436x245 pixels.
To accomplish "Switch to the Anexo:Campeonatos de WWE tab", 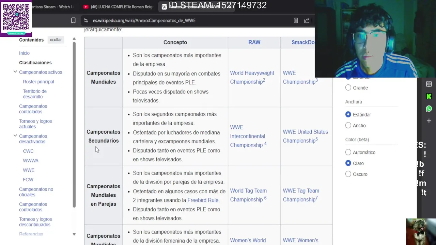I will tap(197, 7).
